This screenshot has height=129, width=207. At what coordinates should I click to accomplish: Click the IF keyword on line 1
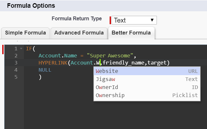click(x=29, y=49)
